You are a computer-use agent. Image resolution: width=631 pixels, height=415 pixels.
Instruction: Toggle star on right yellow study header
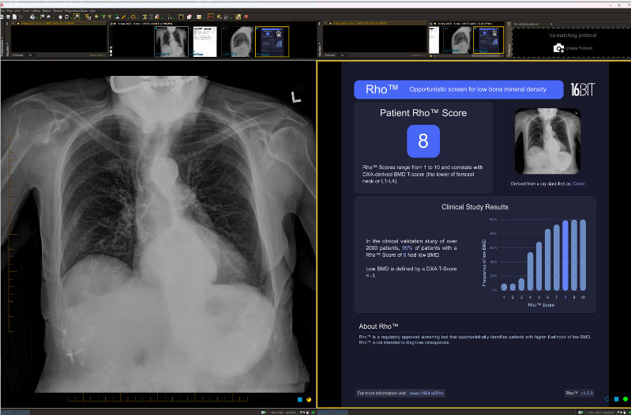(x=329, y=24)
